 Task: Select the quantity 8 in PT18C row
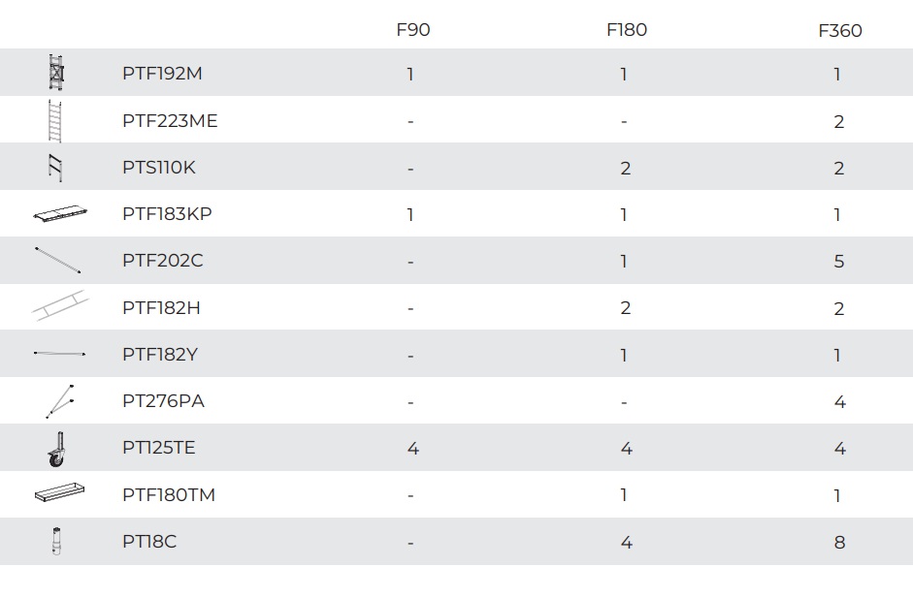[x=839, y=542]
